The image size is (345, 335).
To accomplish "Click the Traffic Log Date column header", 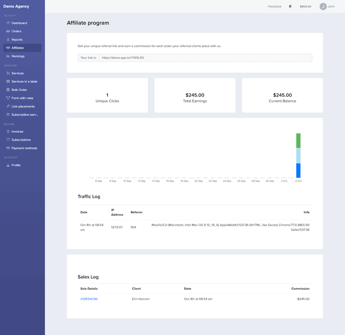I will point(84,212).
